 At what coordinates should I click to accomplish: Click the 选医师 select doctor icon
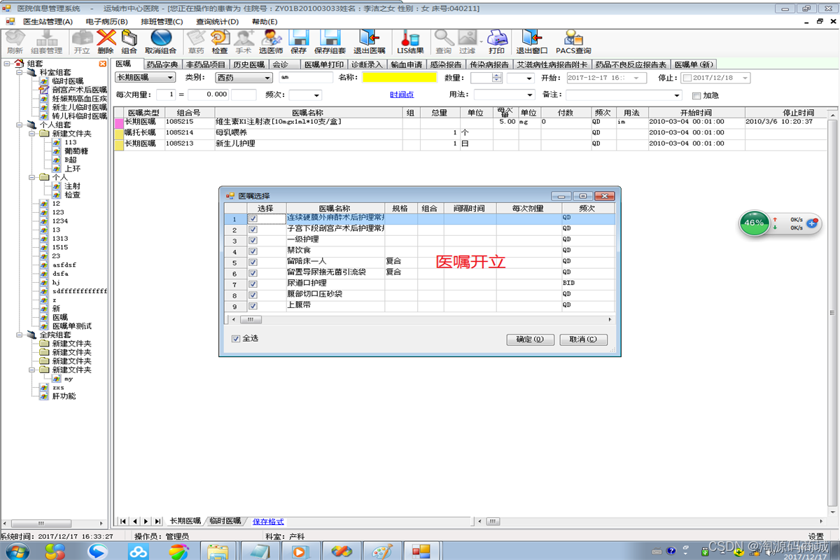click(271, 41)
